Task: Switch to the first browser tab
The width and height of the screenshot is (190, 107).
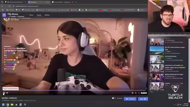Action: point(15,2)
